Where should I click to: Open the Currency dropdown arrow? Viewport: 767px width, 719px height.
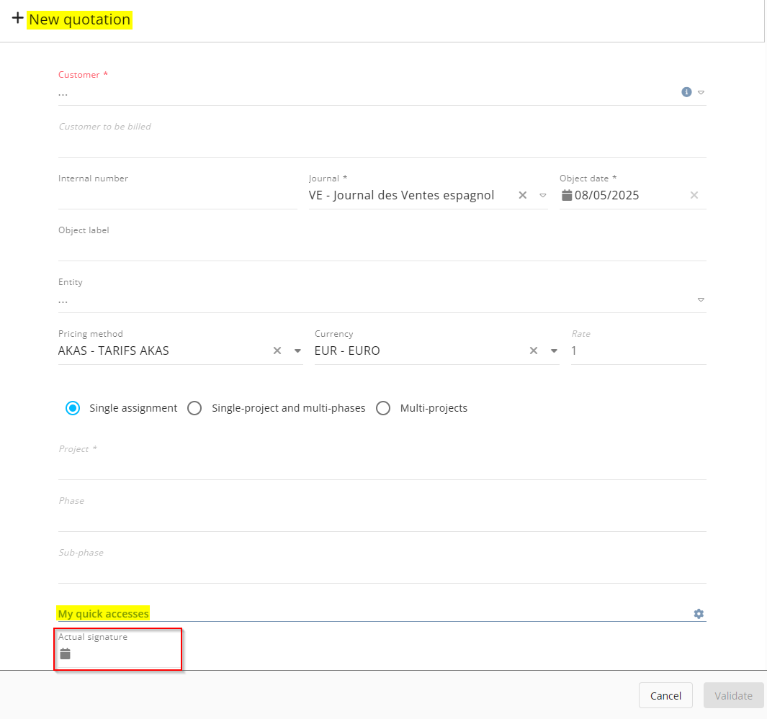click(554, 351)
